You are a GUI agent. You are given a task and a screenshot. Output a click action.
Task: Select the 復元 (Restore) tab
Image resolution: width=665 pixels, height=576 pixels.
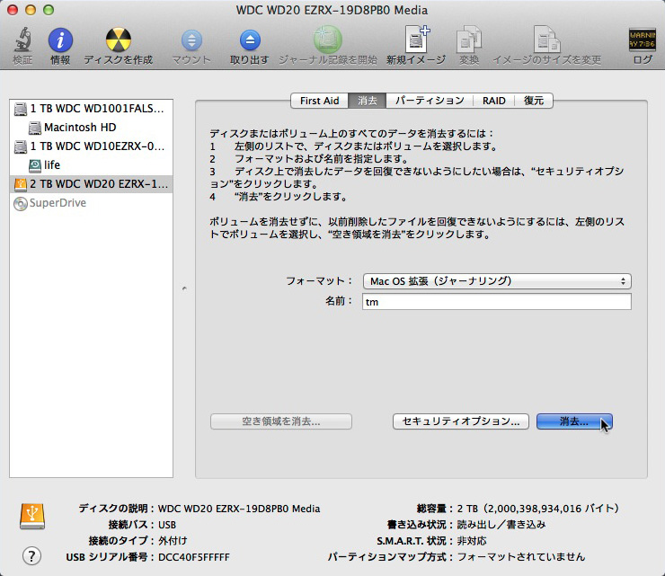point(534,101)
